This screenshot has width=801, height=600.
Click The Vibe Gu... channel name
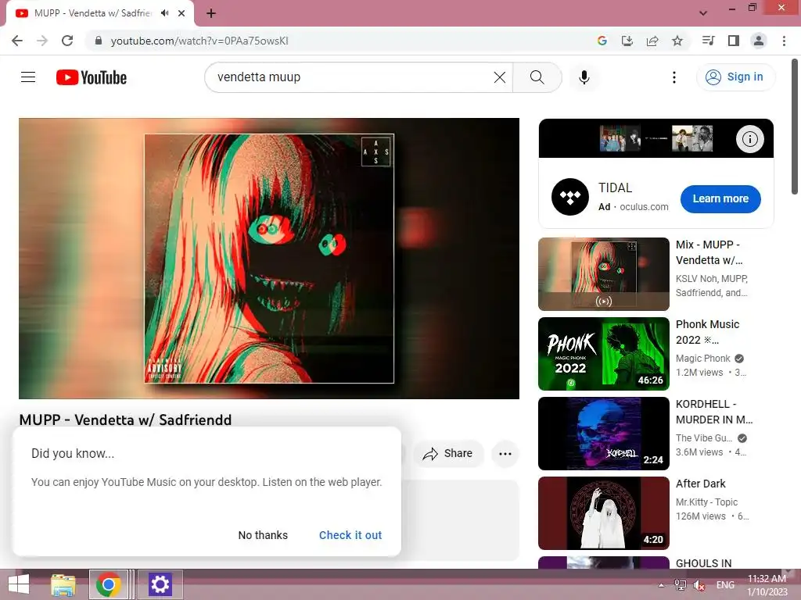[704, 437]
